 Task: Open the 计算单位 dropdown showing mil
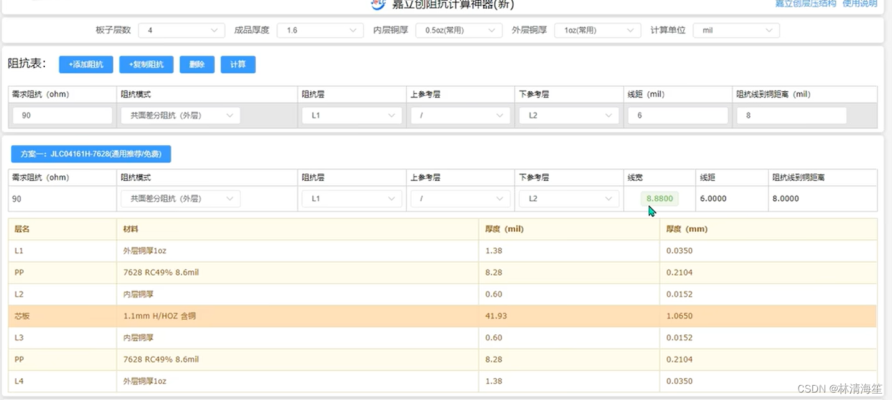(x=736, y=30)
